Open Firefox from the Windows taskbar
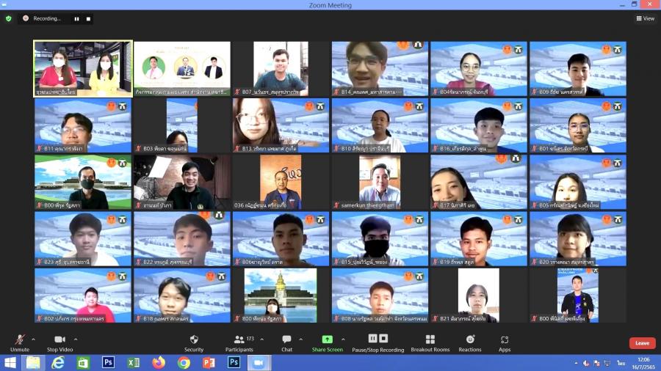This screenshot has height=371, width=661. [159, 362]
